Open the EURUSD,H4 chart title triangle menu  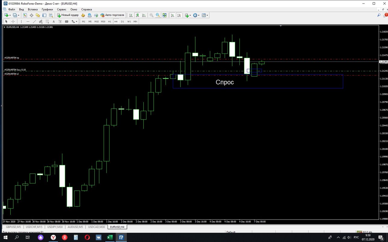(x=4, y=27)
